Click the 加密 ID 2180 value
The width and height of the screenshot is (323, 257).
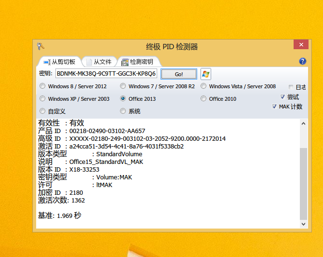coord(76,193)
